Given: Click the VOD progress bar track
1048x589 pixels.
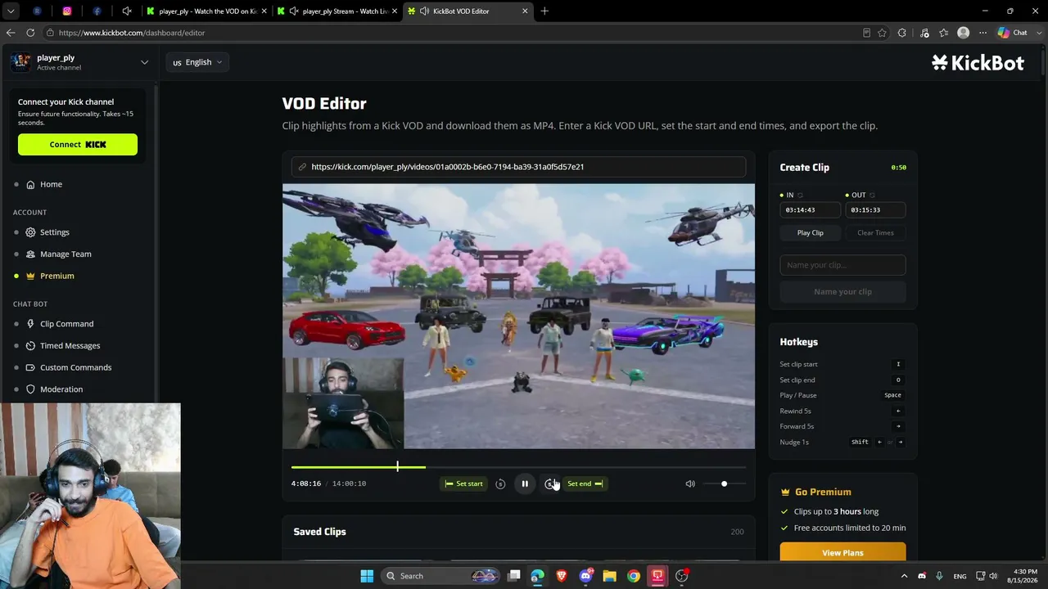Looking at the screenshot, I should coord(518,467).
